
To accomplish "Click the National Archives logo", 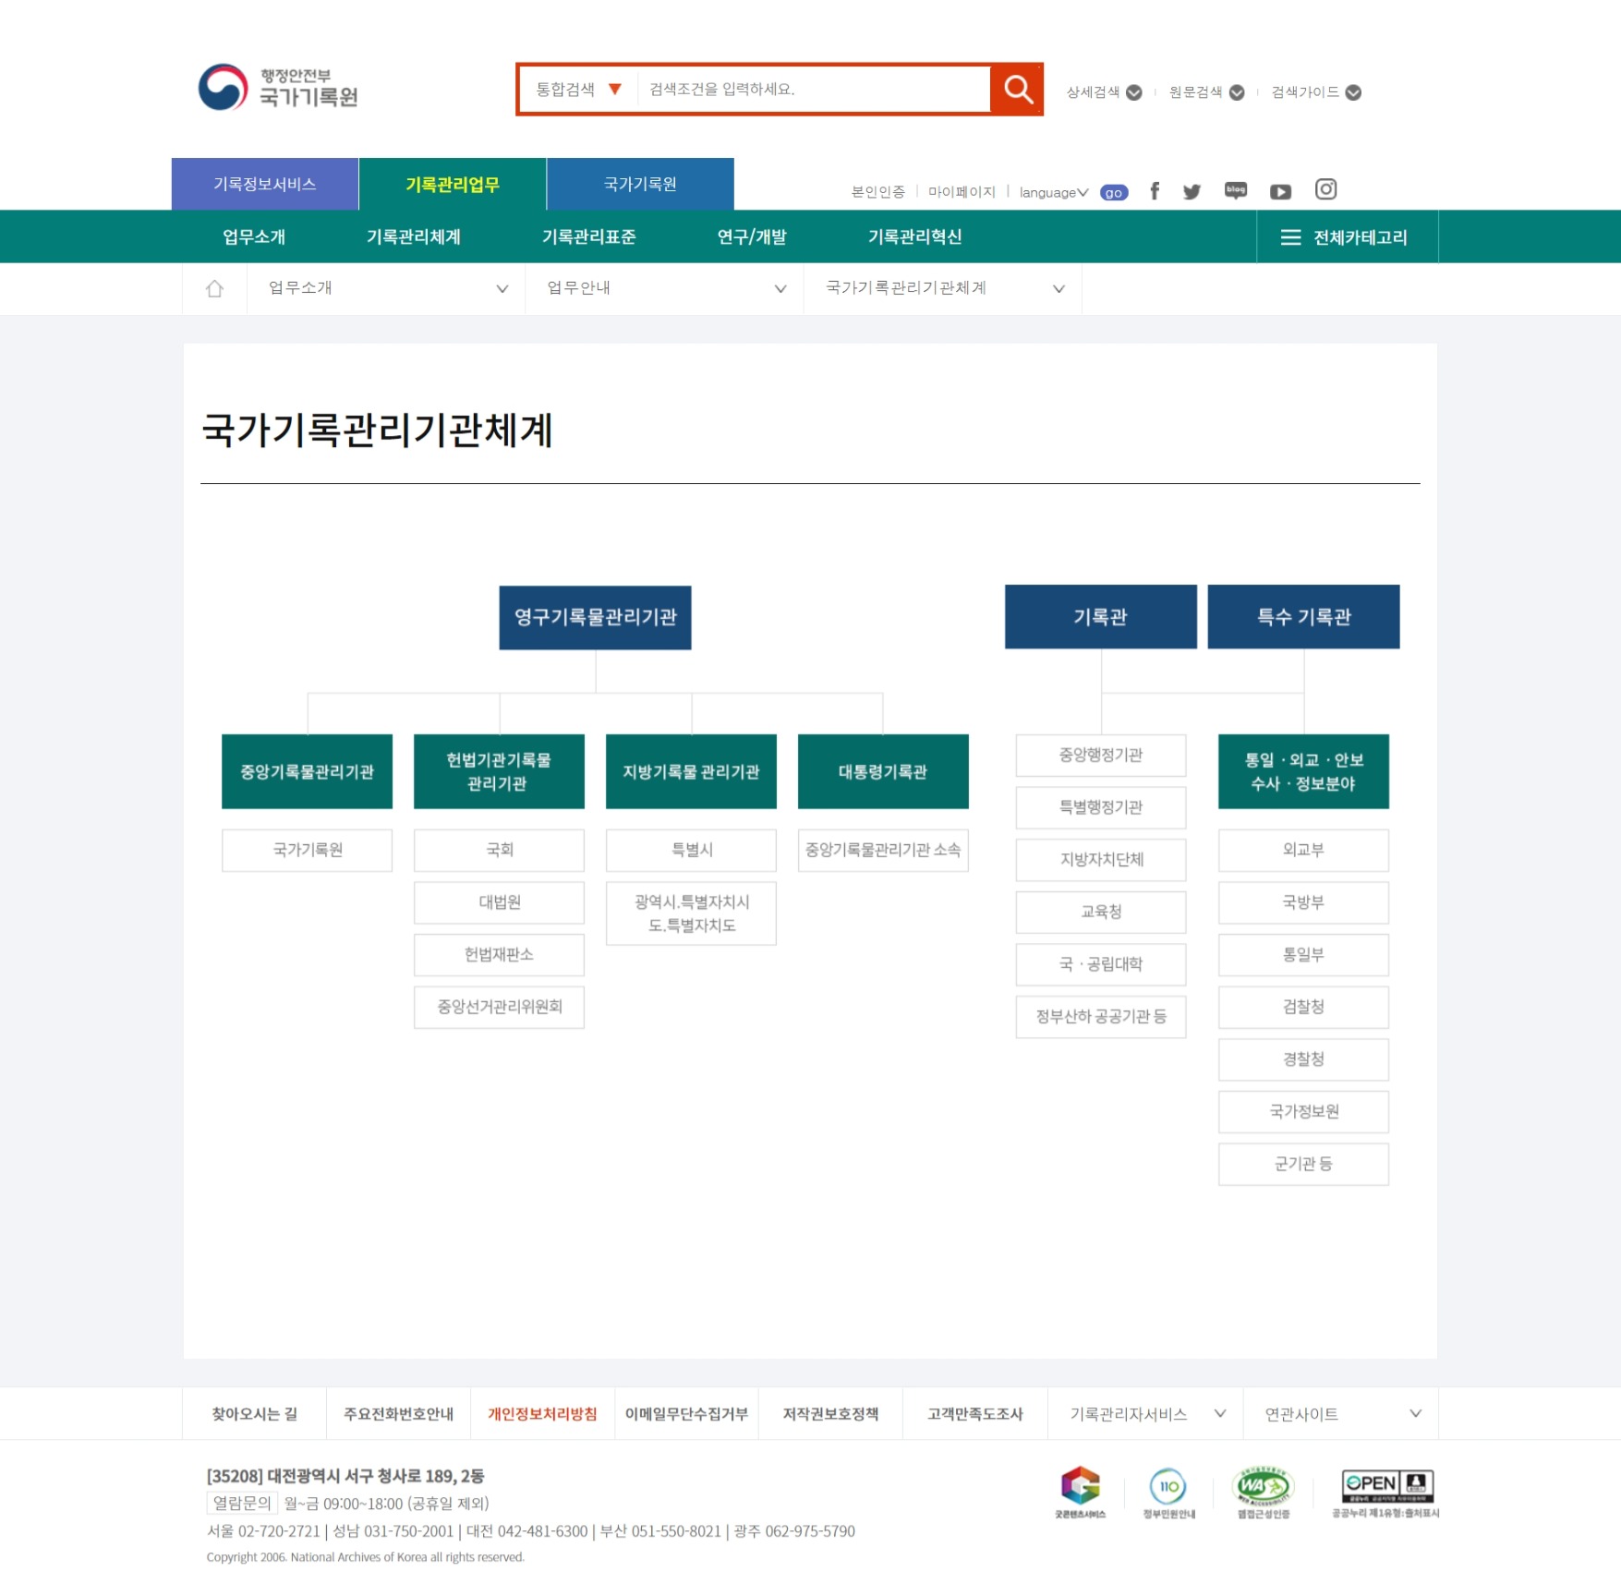I will (x=278, y=88).
